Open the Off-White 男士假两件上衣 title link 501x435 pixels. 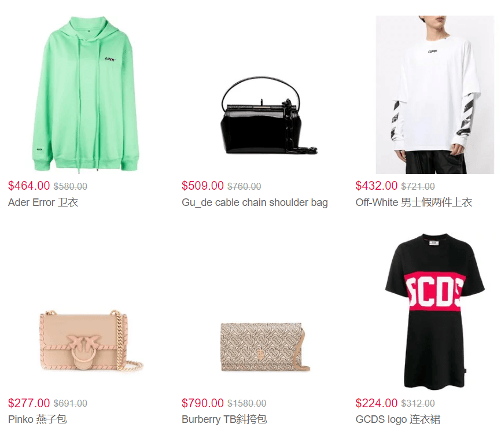click(x=414, y=202)
